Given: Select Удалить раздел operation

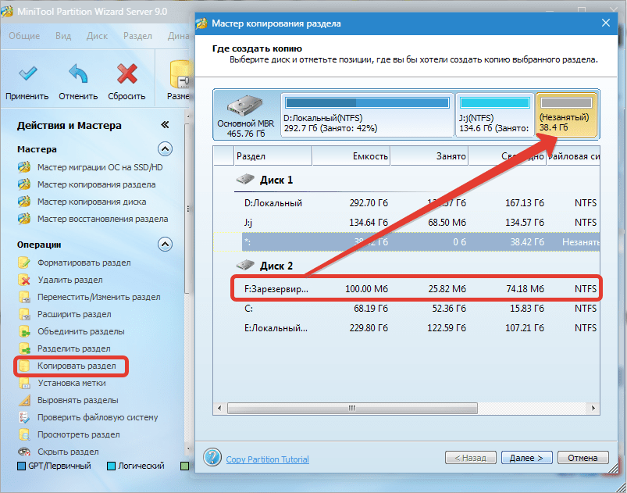Looking at the screenshot, I should pos(70,280).
